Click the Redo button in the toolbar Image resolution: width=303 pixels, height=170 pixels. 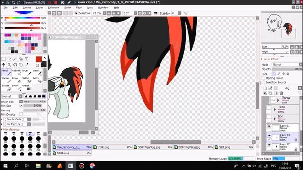tap(59, 13)
